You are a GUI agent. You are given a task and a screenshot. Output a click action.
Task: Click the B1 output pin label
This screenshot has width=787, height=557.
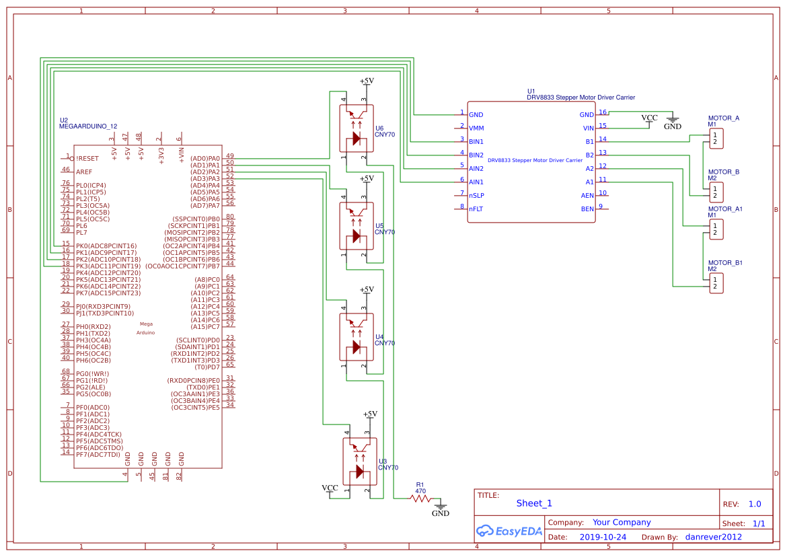[590, 142]
